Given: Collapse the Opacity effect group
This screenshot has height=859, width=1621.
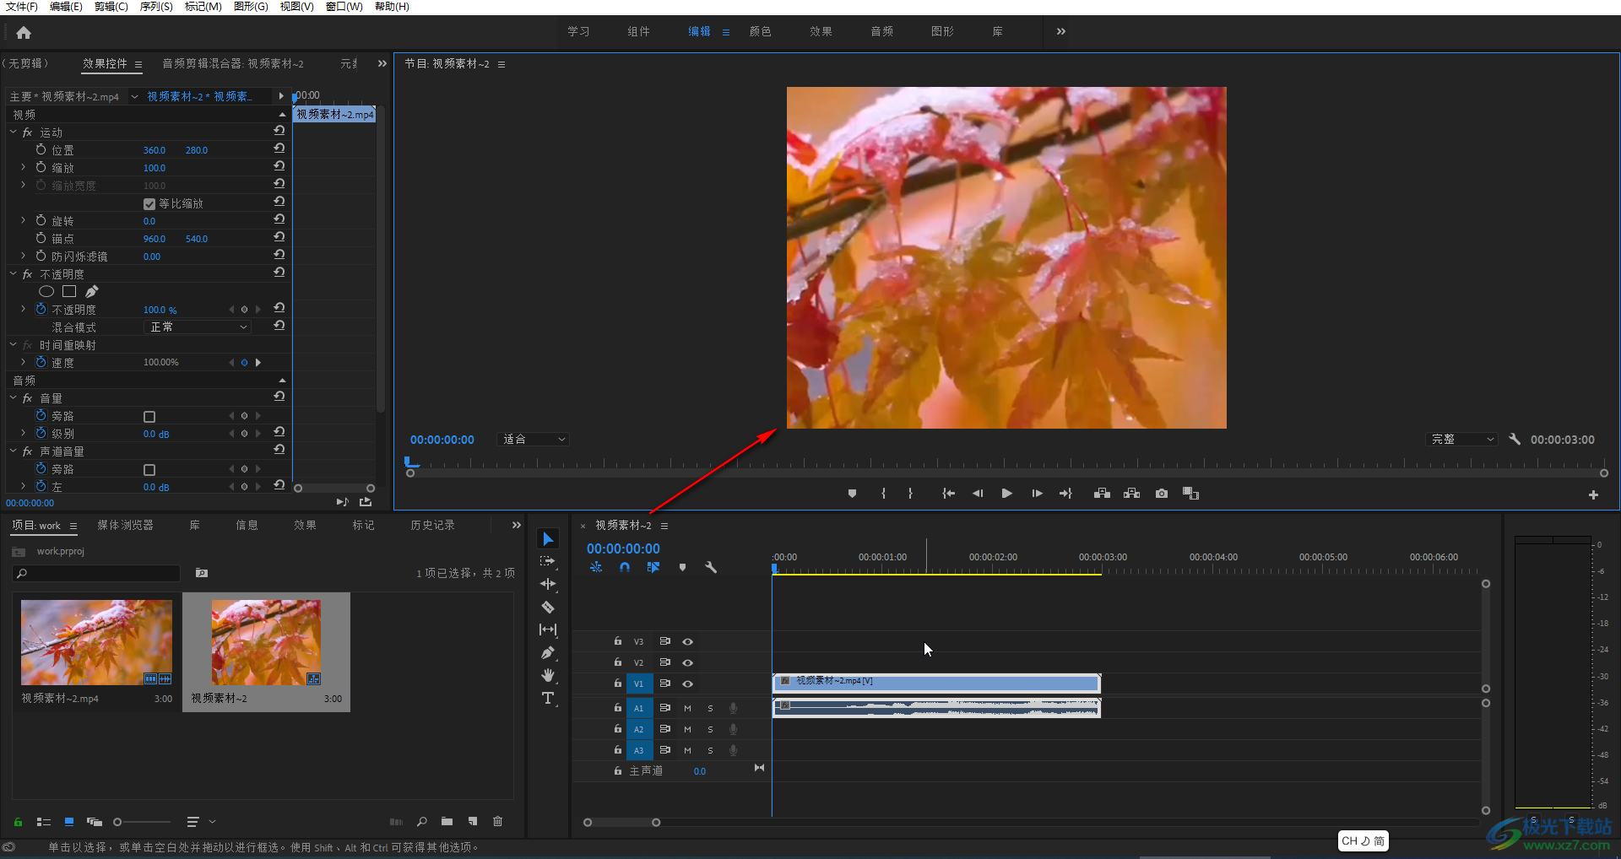Looking at the screenshot, I should tap(13, 274).
